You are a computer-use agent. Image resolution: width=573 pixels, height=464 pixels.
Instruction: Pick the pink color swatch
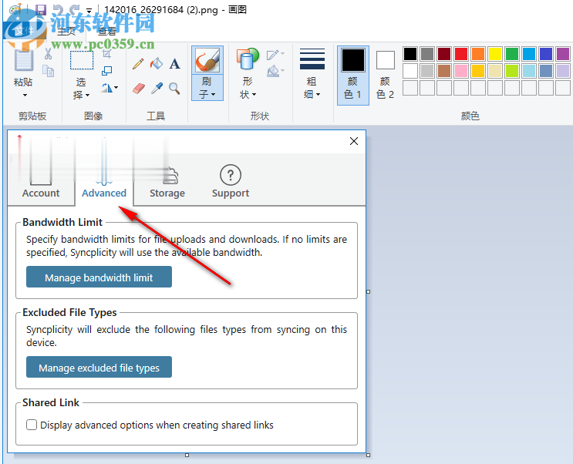pyautogui.click(x=461, y=71)
